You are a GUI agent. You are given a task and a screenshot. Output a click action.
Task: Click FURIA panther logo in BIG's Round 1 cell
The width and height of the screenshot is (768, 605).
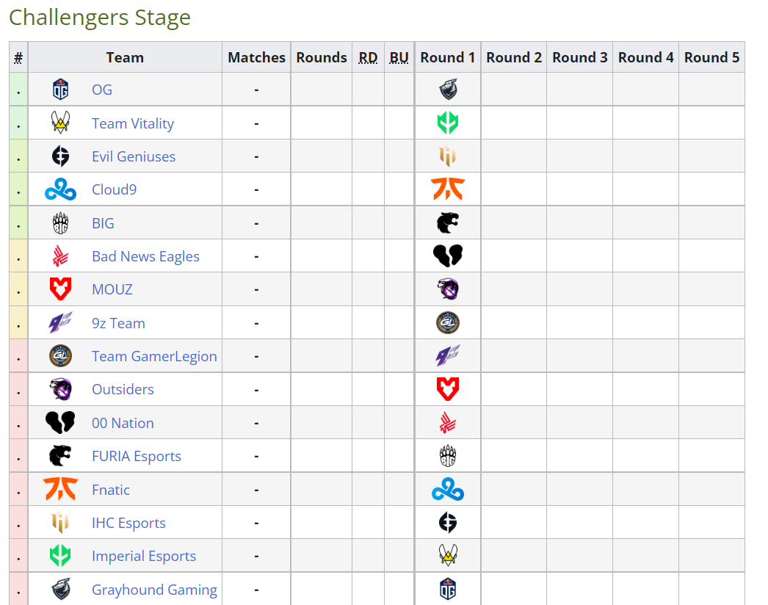click(448, 223)
